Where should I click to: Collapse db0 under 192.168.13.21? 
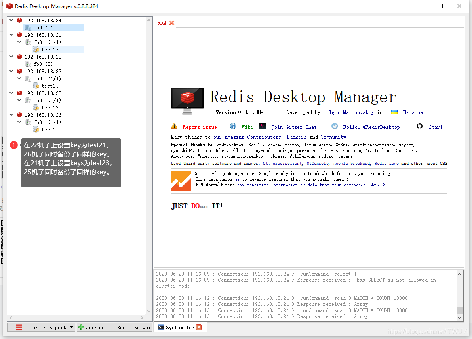19,42
